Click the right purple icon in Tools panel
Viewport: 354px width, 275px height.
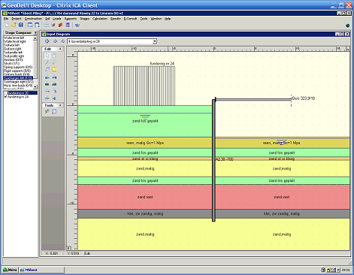(x=54, y=112)
